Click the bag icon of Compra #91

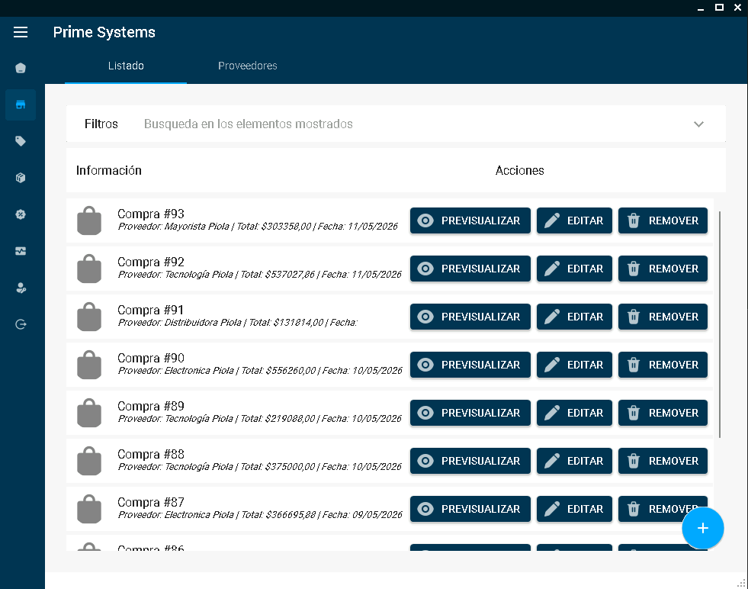point(89,317)
